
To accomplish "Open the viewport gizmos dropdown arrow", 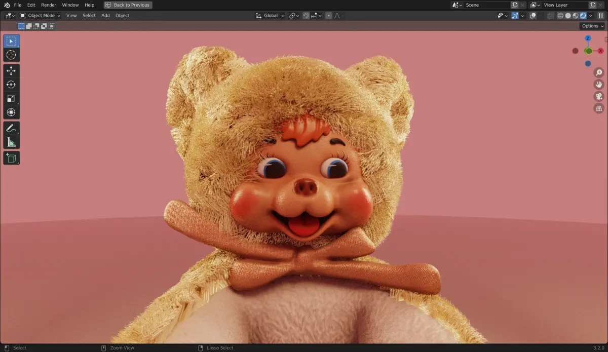I will 522,16.
